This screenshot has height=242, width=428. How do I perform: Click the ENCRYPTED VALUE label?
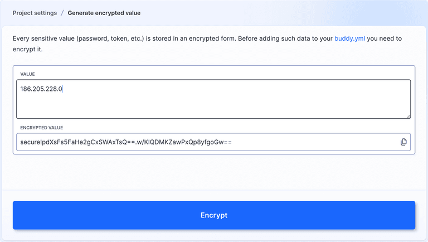(42, 128)
